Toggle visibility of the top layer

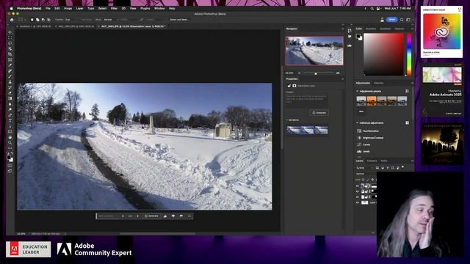358,186
